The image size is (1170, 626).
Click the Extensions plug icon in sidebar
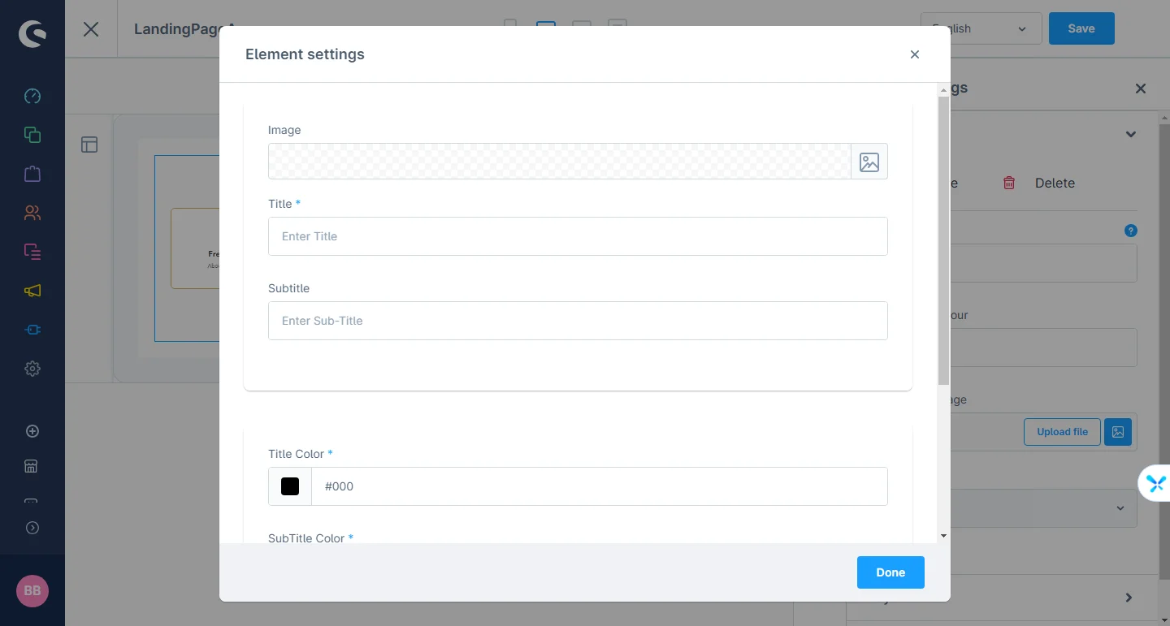32,330
